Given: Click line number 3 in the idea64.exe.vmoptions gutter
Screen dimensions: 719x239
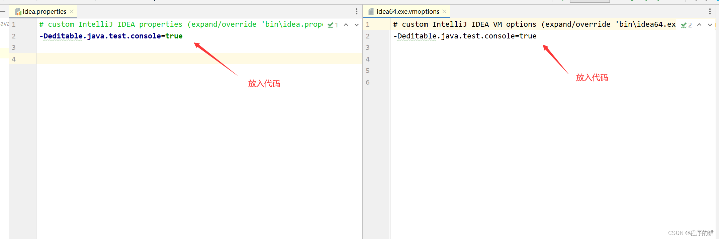Looking at the screenshot, I should point(368,47).
